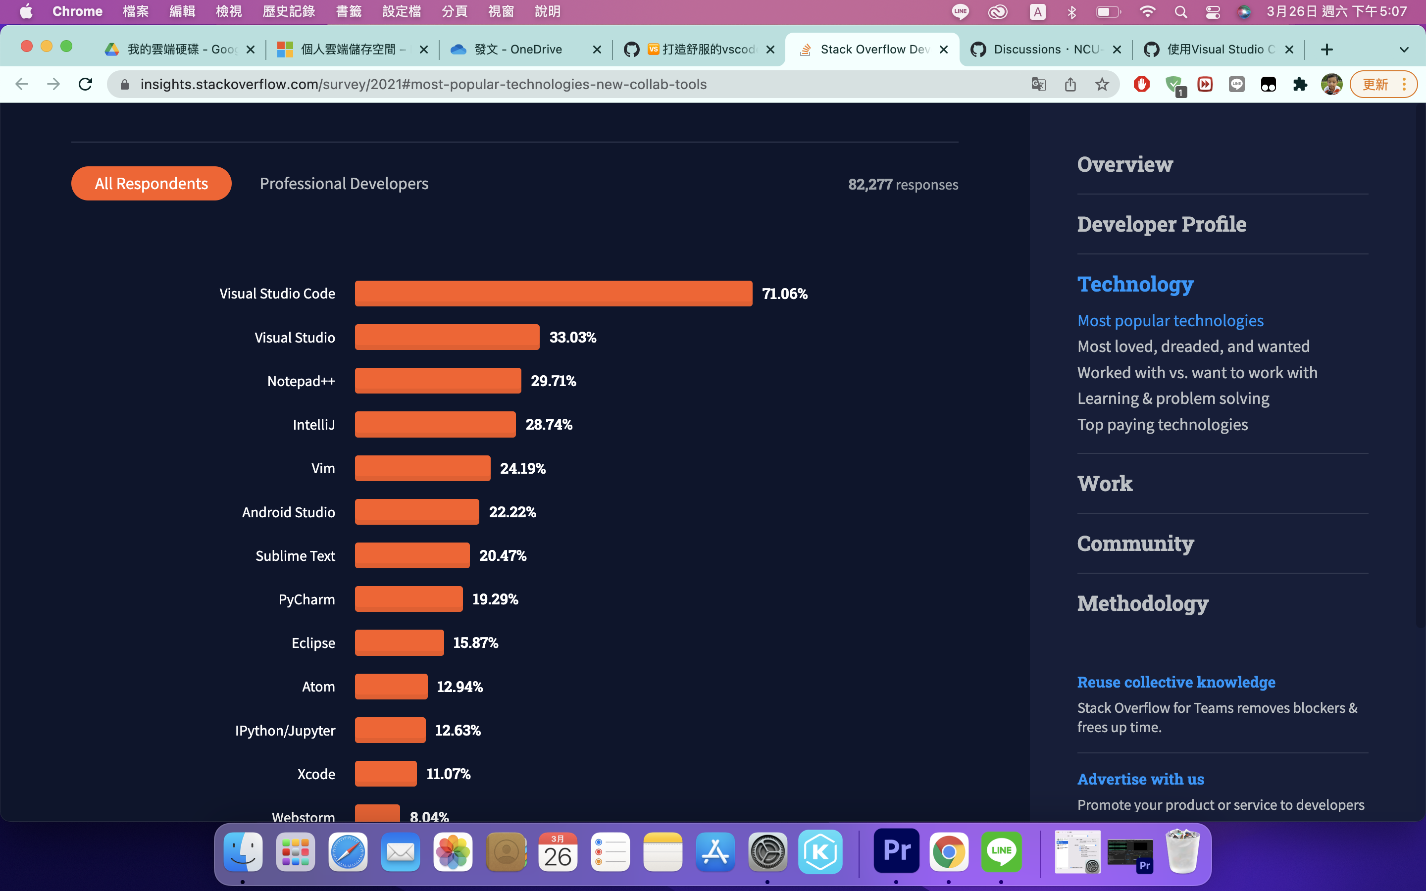Bookmark the page with the star icon
1426x891 pixels.
click(1102, 84)
